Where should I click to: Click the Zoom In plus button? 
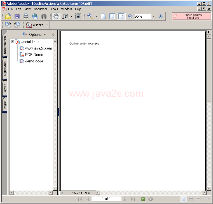pyautogui.click(x=161, y=16)
